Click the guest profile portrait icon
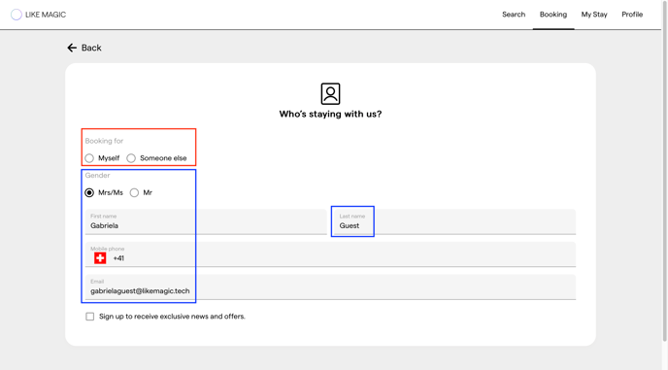 330,94
